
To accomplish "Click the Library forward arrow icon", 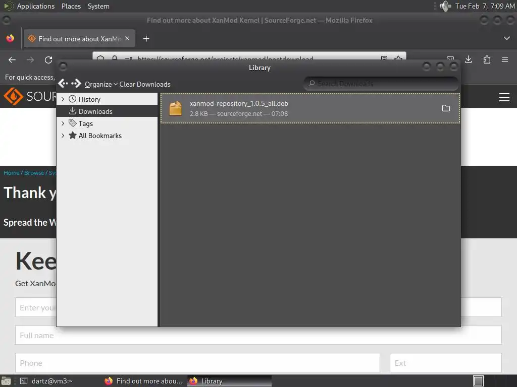I will [x=76, y=84].
